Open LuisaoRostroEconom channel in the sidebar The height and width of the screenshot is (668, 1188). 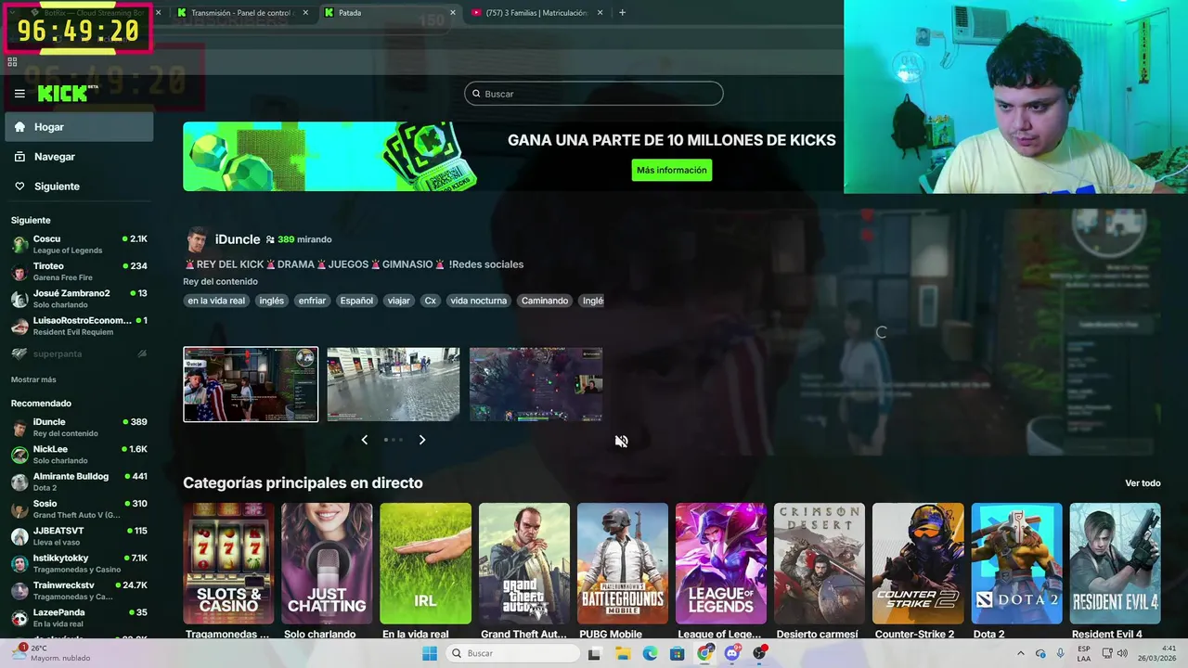point(79,326)
